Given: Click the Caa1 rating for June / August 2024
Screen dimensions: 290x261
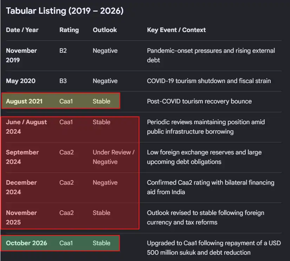Looking at the screenshot, I should 66,122.
